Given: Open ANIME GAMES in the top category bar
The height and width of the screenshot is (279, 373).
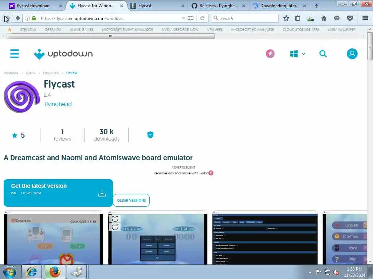Looking at the screenshot, I should [82, 30].
